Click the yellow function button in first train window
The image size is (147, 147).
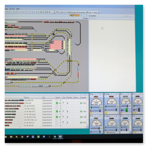tap(91, 113)
